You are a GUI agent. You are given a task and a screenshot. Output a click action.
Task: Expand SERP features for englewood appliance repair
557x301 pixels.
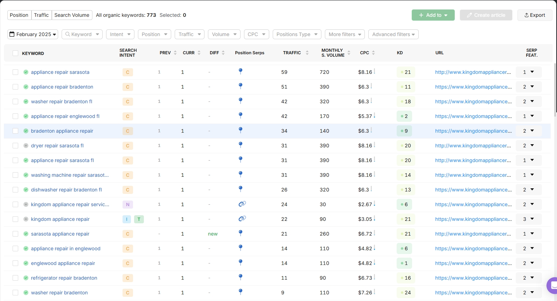click(x=532, y=263)
